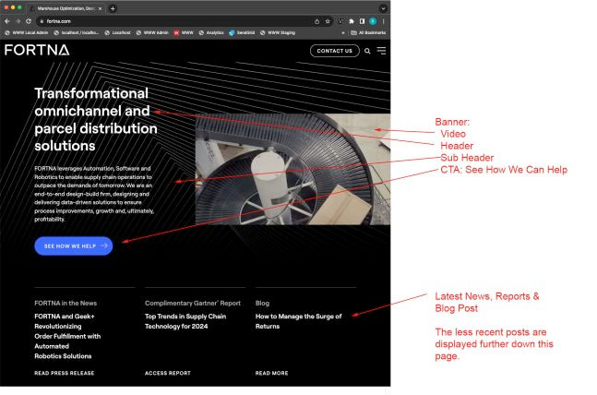The height and width of the screenshot is (395, 597).
Task: Open the ACCESS REPORT link
Action: tap(168, 373)
